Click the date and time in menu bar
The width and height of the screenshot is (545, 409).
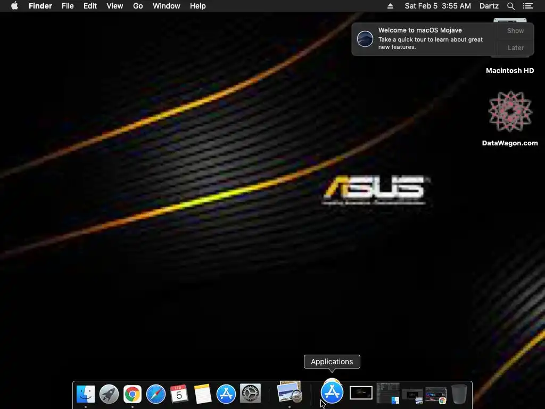437,6
